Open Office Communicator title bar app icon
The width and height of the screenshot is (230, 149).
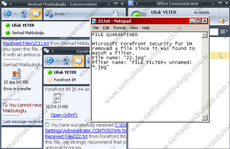click(131, 3)
